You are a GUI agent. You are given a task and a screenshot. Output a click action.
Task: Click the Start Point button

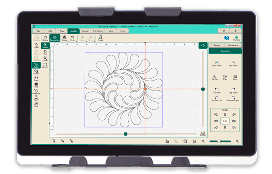coord(217,64)
